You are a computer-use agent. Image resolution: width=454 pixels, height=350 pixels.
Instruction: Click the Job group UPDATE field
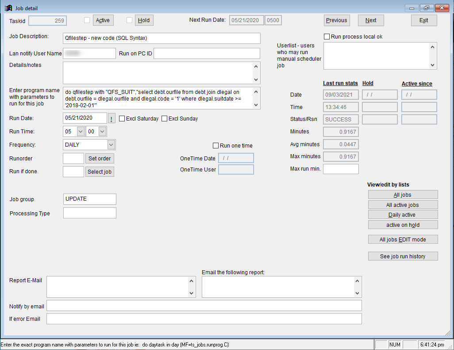(90, 199)
